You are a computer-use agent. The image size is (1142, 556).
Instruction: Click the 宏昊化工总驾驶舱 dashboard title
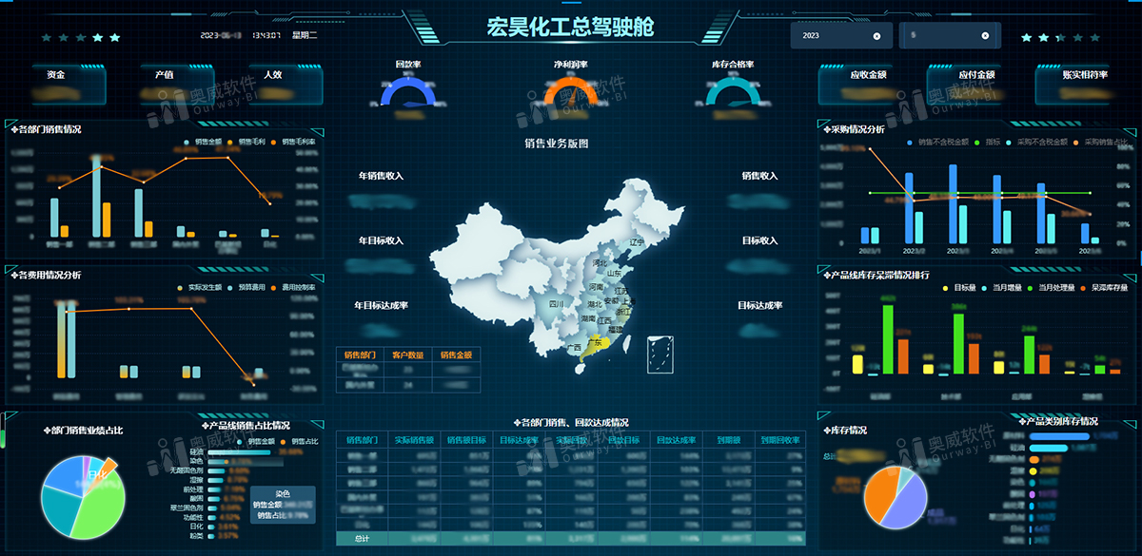tap(570, 28)
